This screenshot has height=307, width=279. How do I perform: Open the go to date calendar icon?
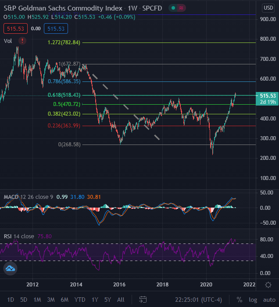pyautogui.click(x=143, y=300)
